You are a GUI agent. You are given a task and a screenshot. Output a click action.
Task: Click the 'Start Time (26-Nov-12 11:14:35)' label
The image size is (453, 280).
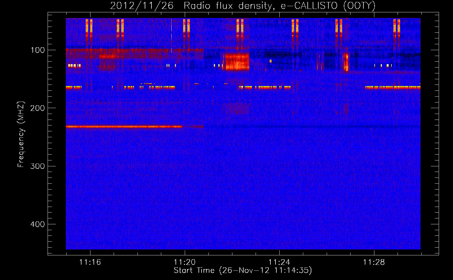[x=243, y=270]
